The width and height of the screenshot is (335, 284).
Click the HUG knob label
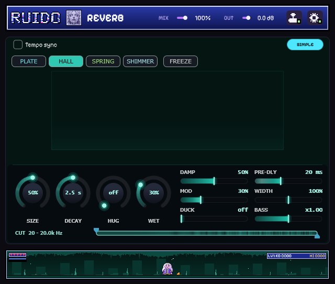pyautogui.click(x=113, y=221)
